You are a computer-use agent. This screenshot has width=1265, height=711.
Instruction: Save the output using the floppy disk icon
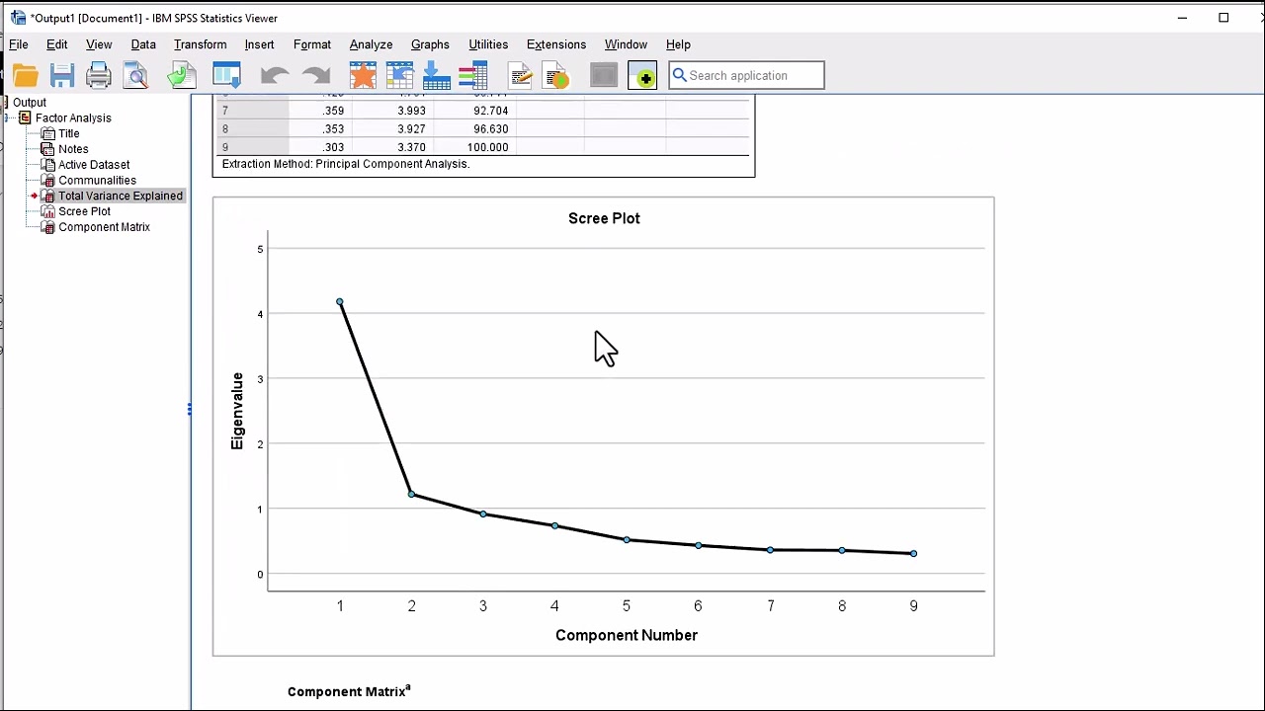tap(62, 75)
